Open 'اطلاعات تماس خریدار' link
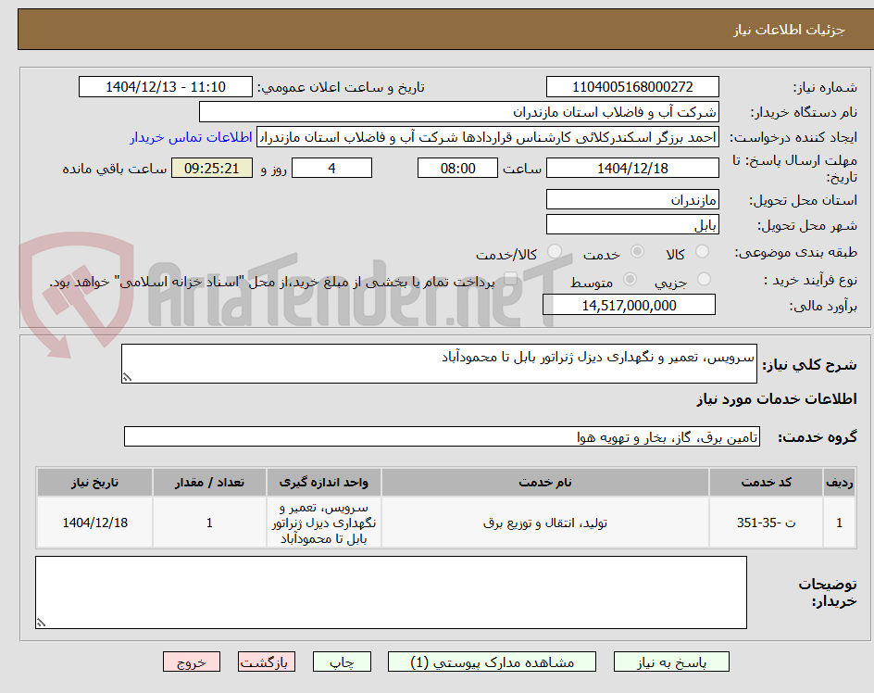 point(191,137)
